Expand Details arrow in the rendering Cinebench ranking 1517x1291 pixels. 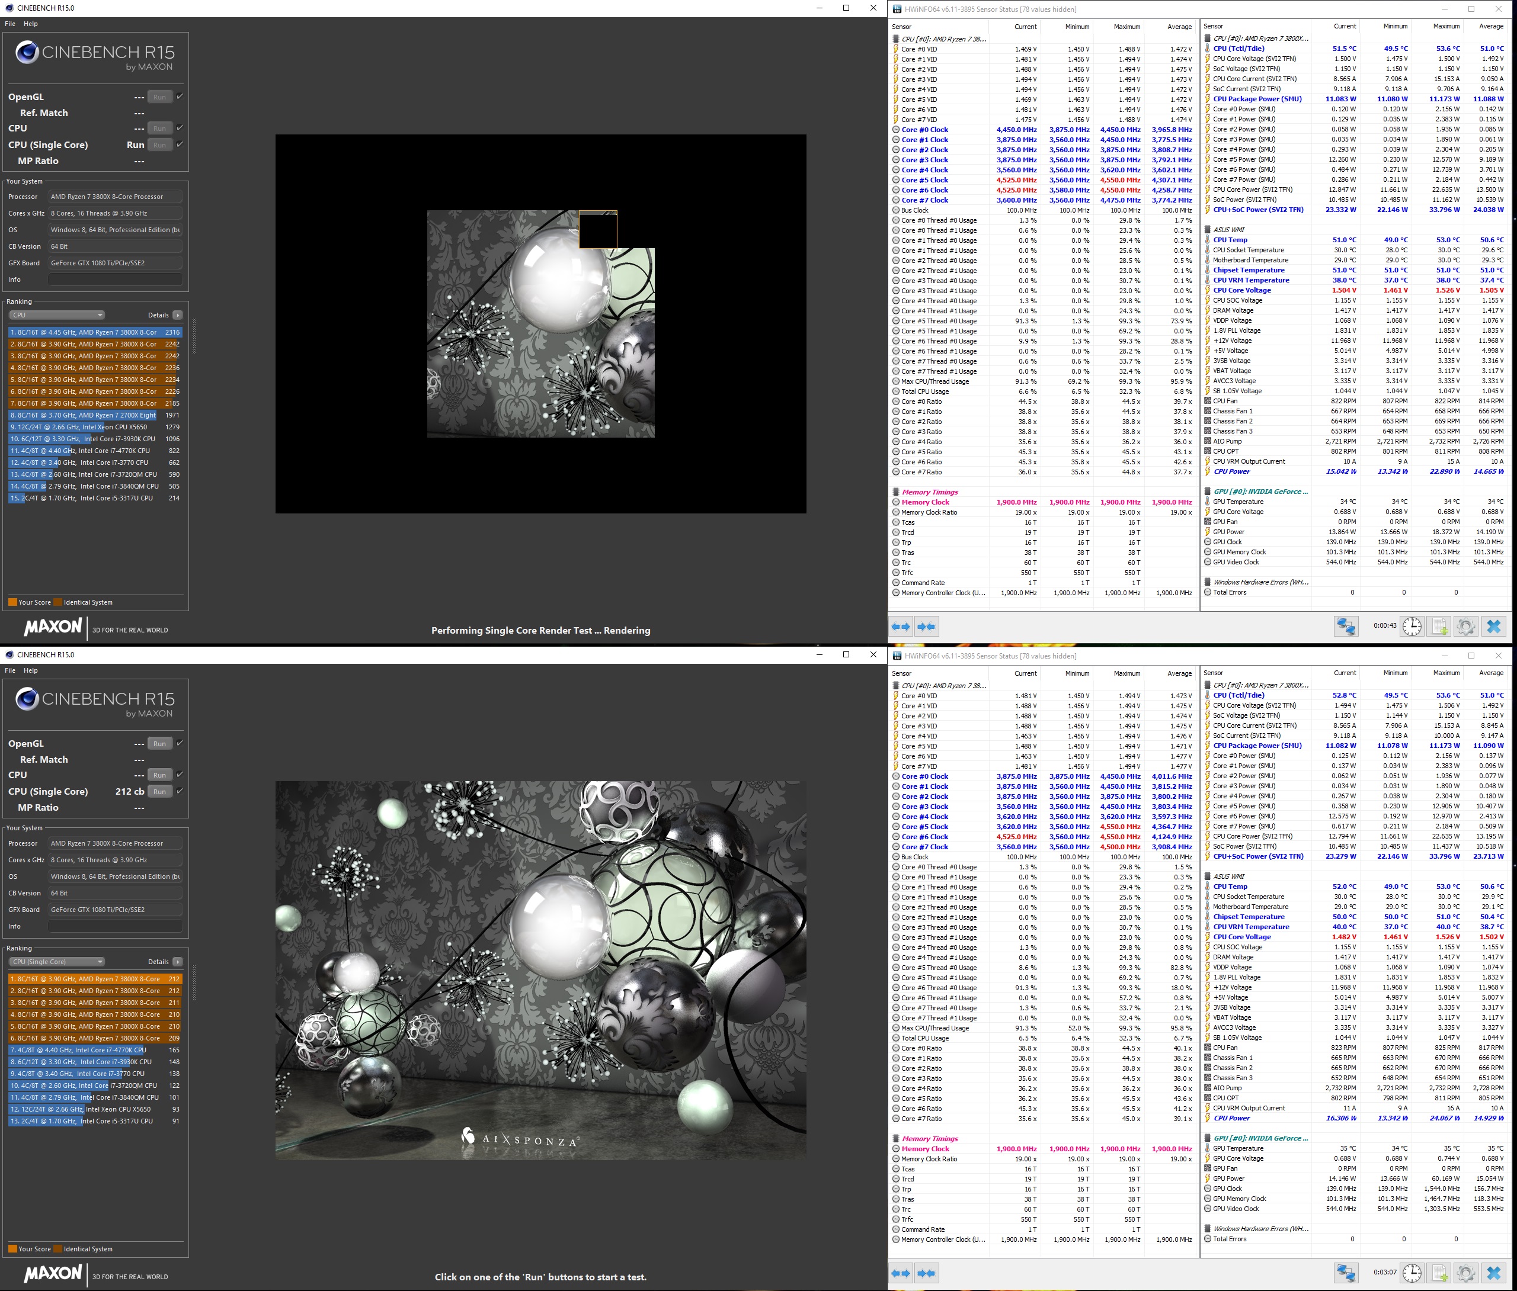pos(177,314)
